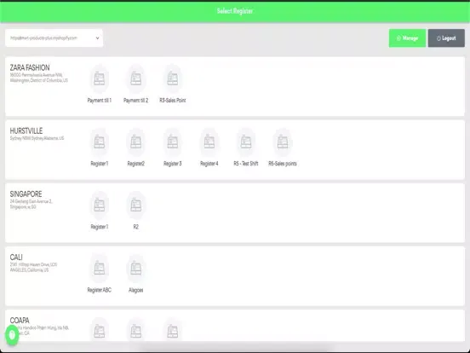Click the HURSTVILLE outlet heading

pyautogui.click(x=26, y=130)
